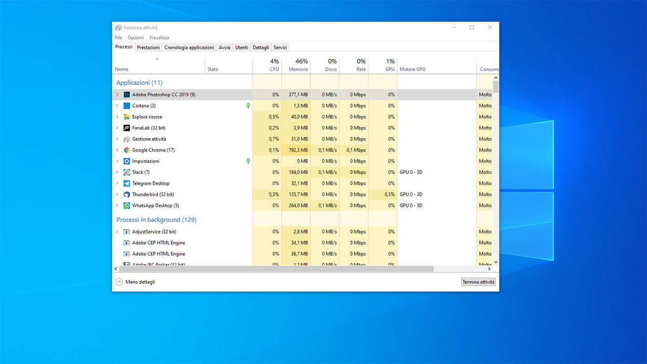
Task: Expand the Adobe Photoshop CC 2019 process group
Action: tap(117, 95)
